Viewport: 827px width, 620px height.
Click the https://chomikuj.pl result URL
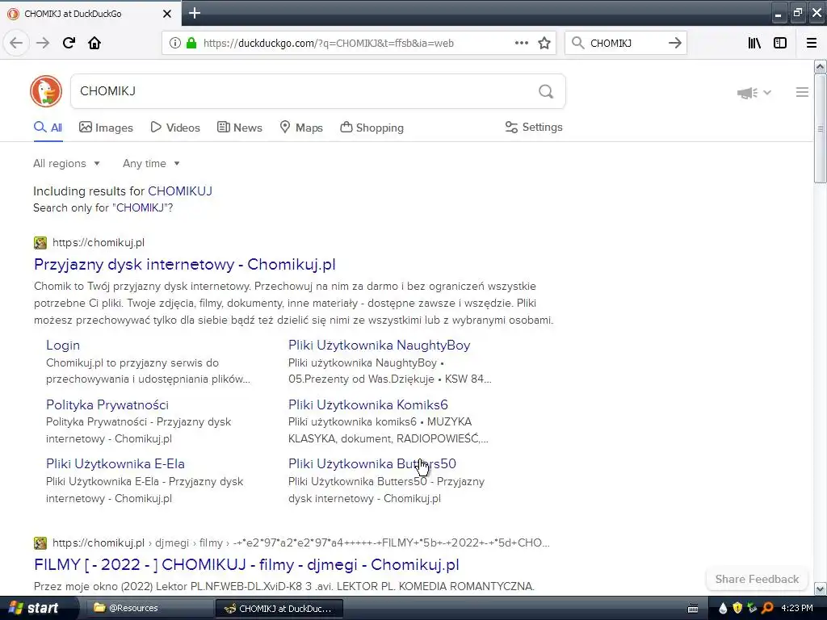click(x=98, y=242)
